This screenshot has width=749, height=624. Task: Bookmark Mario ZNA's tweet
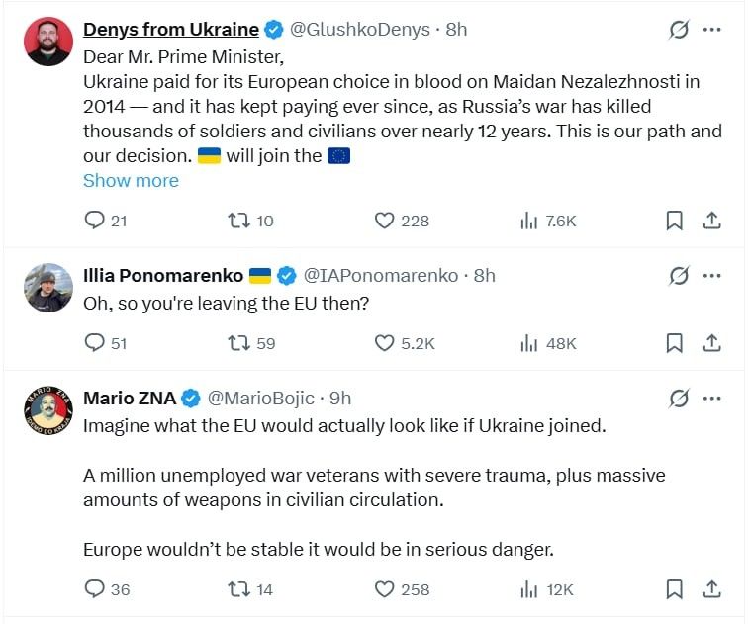pyautogui.click(x=674, y=589)
